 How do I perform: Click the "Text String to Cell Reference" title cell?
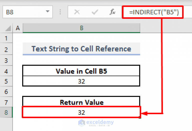click(81, 49)
